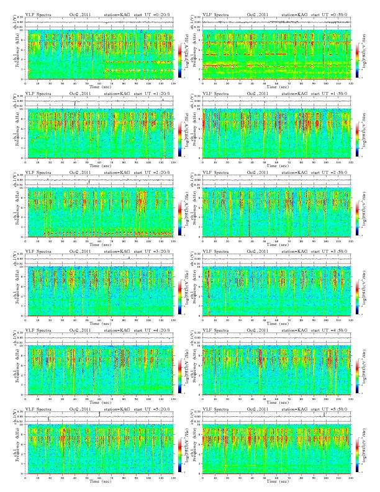Select the 'start UT =2:50:0' title text
Image resolution: width=380 pixels, height=492 pixels.
(330, 173)
